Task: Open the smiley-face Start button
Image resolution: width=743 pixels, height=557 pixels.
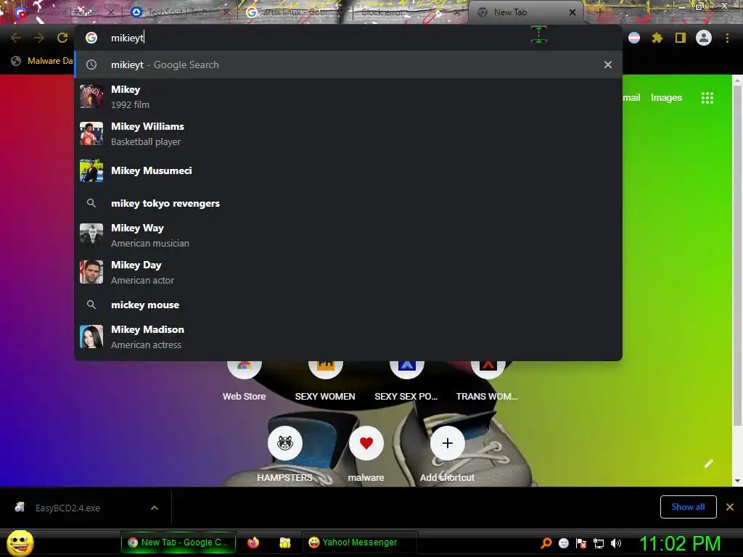Action: 20,542
